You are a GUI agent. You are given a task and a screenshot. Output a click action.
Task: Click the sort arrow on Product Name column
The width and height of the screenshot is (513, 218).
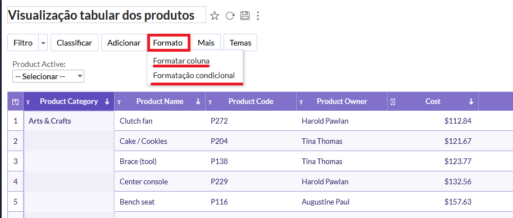coord(198,102)
